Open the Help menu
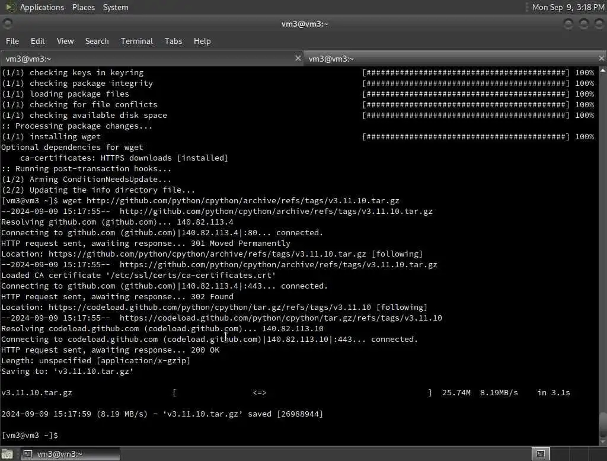This screenshot has height=461, width=607. coord(202,41)
